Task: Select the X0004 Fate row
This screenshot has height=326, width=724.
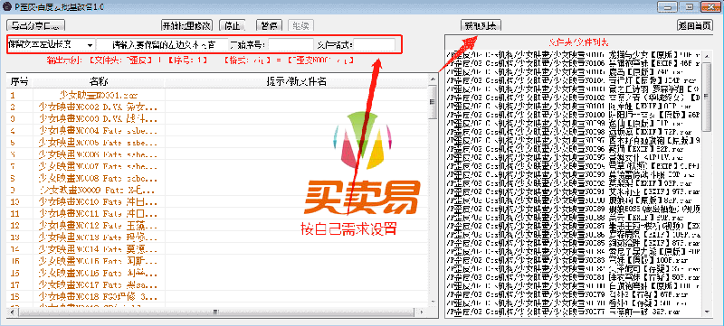Action: pos(218,130)
